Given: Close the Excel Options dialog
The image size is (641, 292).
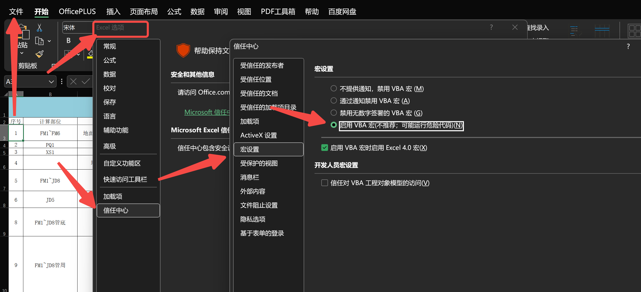Looking at the screenshot, I should (x=515, y=27).
